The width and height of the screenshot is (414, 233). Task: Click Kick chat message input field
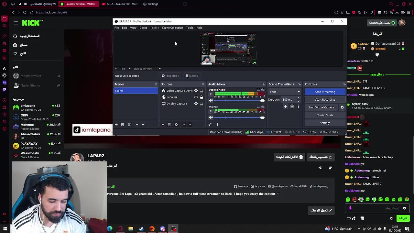click(x=377, y=208)
